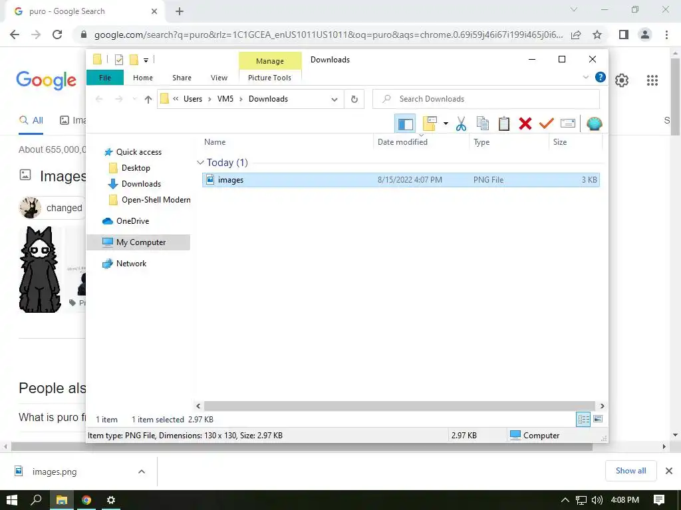The image size is (681, 510).
Task: Open the Share ribbon tab
Action: coord(182,78)
